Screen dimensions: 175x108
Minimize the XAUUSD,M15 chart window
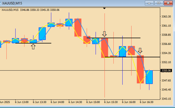pos(149,3)
